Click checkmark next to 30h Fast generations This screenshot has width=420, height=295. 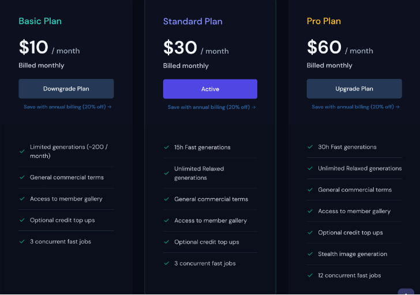(x=310, y=147)
